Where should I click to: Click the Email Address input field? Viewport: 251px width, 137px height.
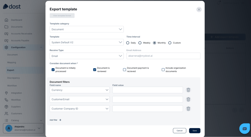pyautogui.click(x=163, y=56)
